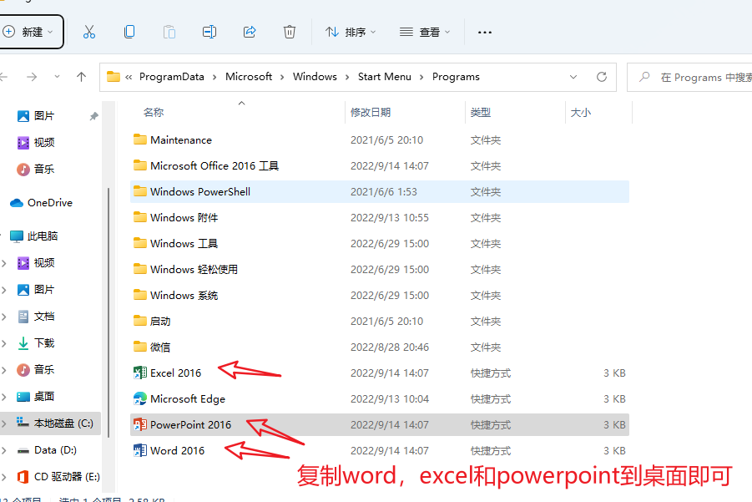Open the 查看 view dropdown
Viewport: 752px width, 502px height.
coord(425,32)
